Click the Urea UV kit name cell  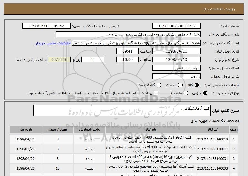151,159
